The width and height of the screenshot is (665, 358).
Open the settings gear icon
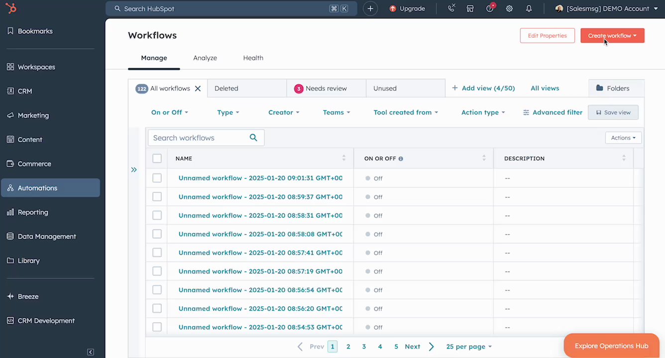click(x=509, y=8)
